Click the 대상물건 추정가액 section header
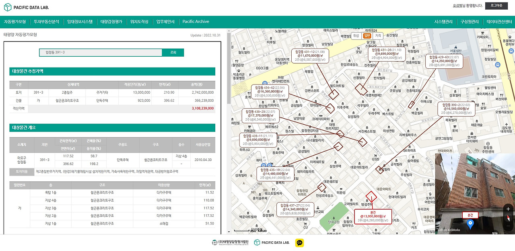 (112, 71)
